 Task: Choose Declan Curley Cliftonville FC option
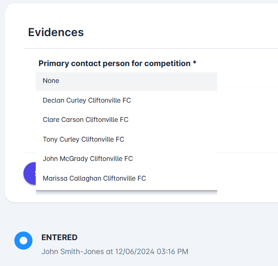tap(87, 100)
